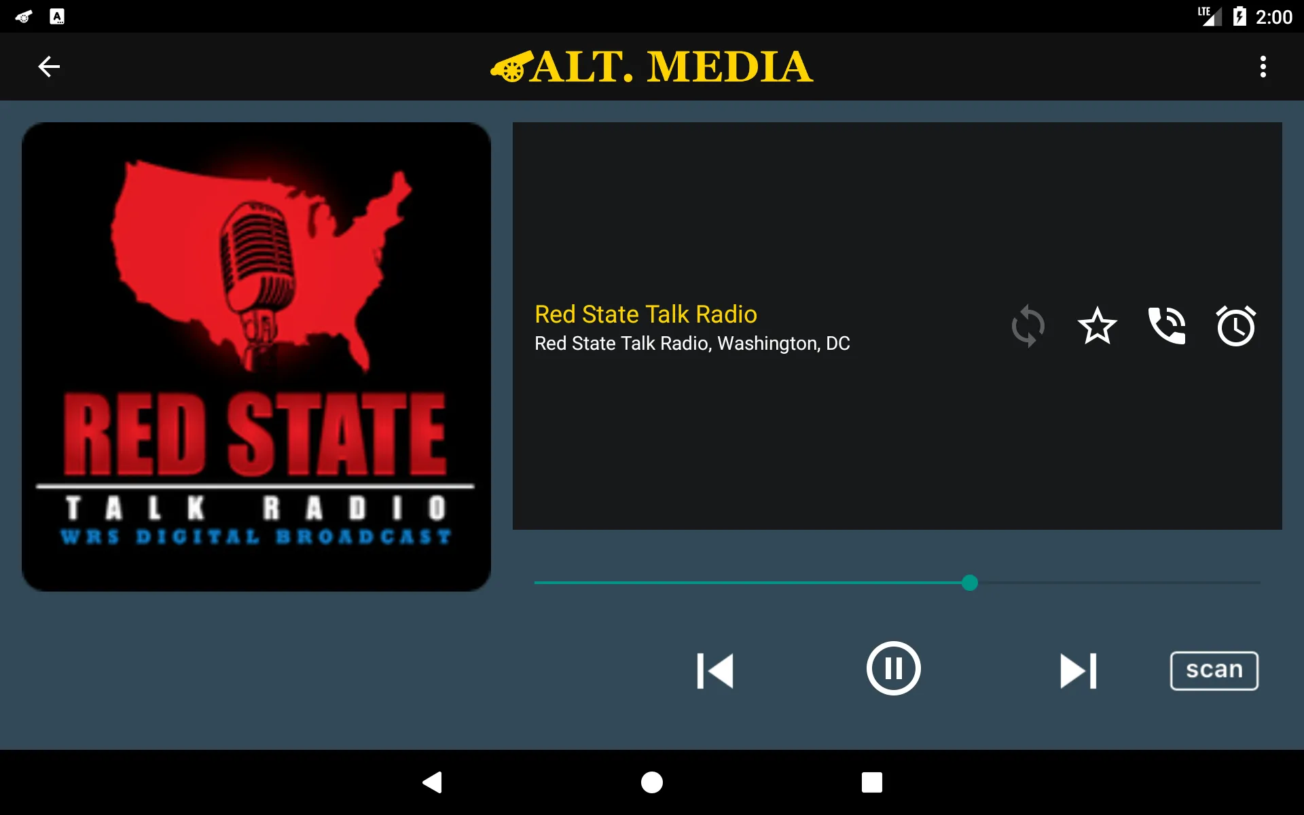Toggle stream refresh/reconnect option

1028,325
